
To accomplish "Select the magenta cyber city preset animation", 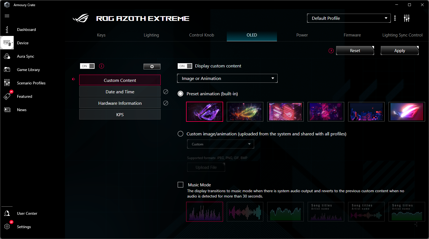I will click(x=326, y=112).
